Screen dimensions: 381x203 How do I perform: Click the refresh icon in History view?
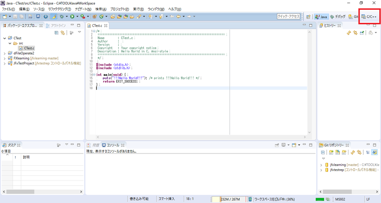[349, 33]
